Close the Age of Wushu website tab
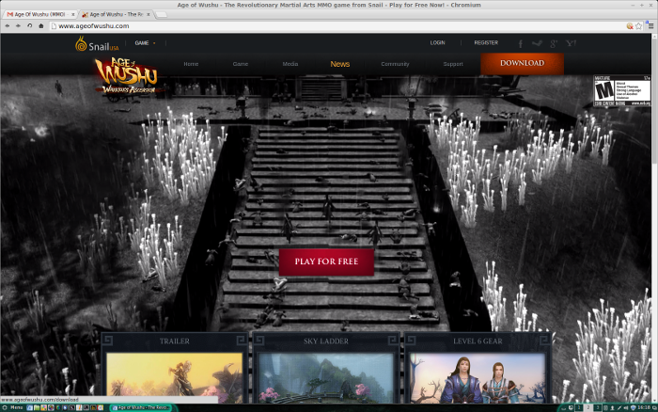The image size is (658, 412). point(149,14)
